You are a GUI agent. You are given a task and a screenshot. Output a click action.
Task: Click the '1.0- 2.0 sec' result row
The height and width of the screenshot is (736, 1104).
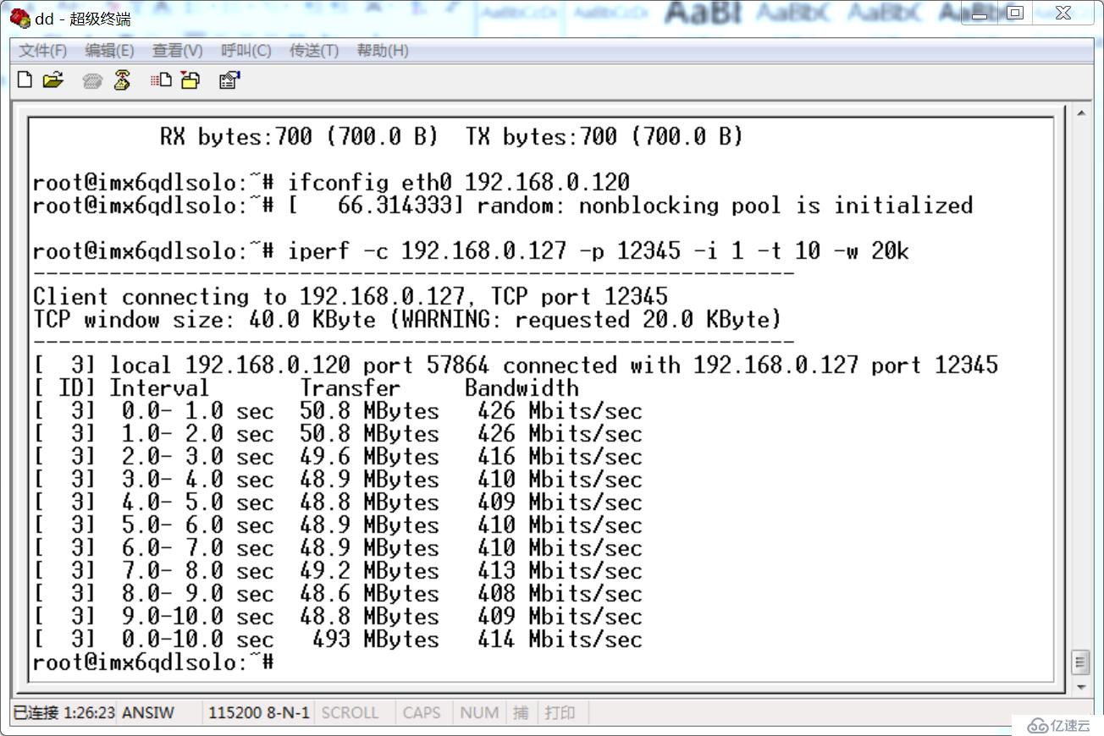(x=337, y=434)
